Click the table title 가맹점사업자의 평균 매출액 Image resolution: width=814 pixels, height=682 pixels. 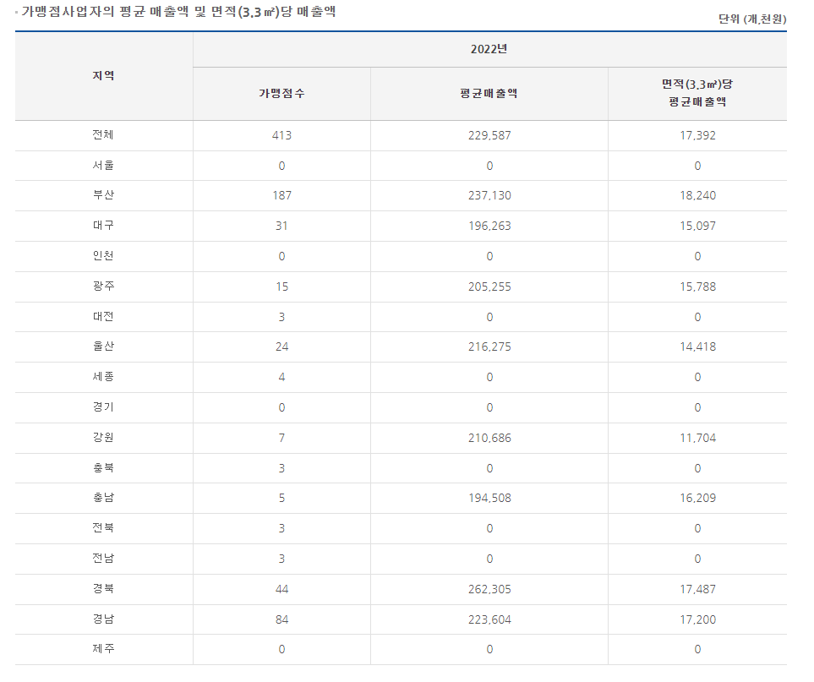pyautogui.click(x=181, y=13)
